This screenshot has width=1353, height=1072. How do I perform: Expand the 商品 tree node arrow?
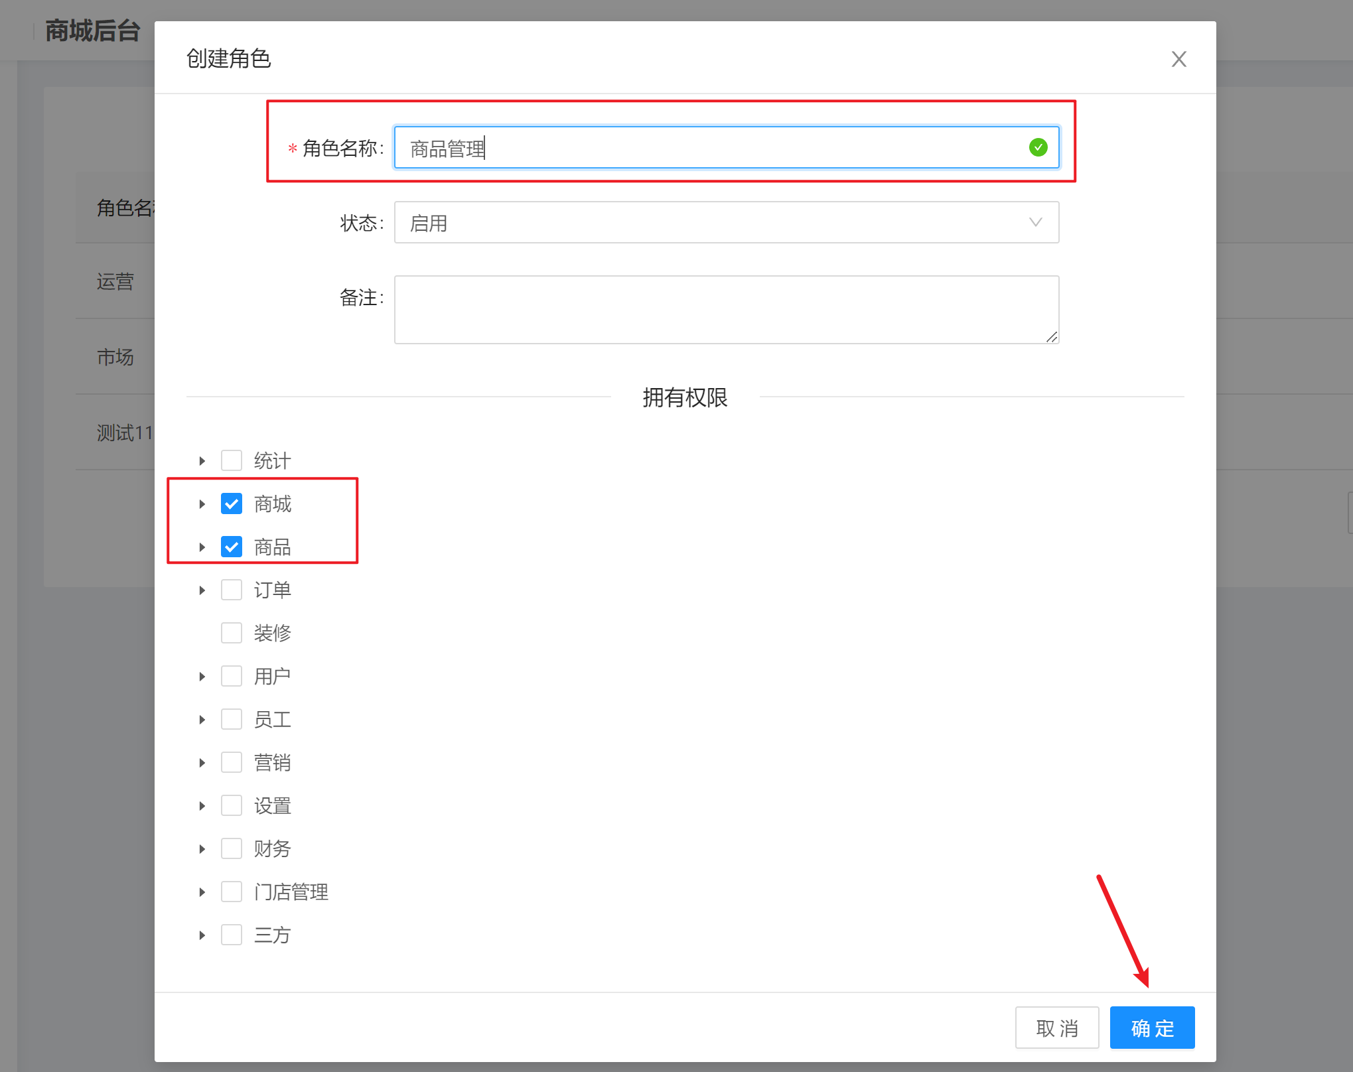click(x=202, y=547)
